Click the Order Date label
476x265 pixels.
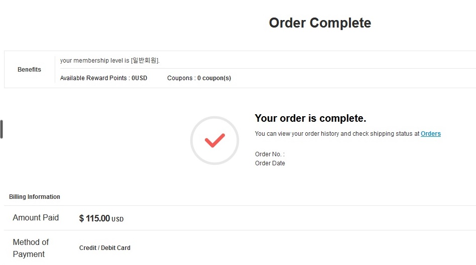click(x=270, y=163)
